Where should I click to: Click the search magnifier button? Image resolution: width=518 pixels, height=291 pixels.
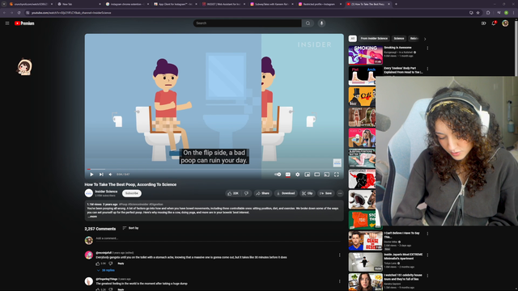[308, 23]
